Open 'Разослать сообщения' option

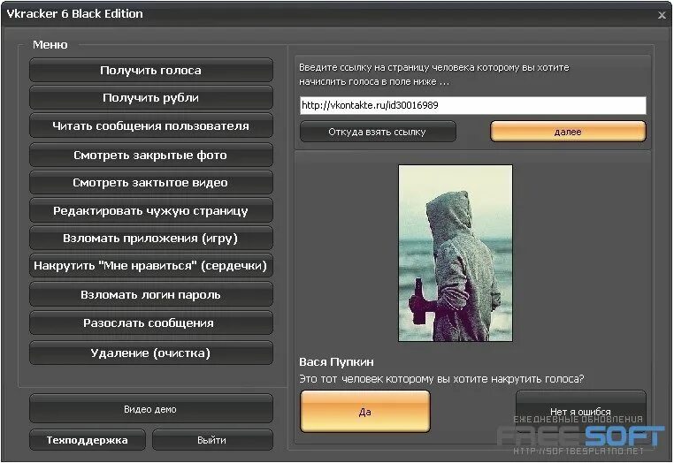click(151, 323)
